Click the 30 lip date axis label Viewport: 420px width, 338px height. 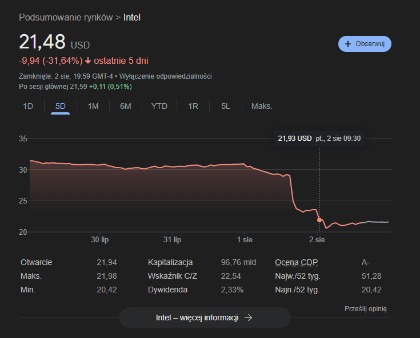99,239
